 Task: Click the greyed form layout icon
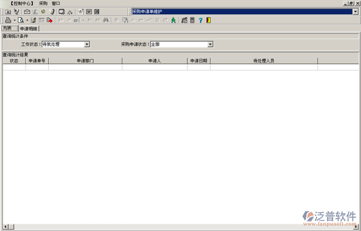point(42,20)
